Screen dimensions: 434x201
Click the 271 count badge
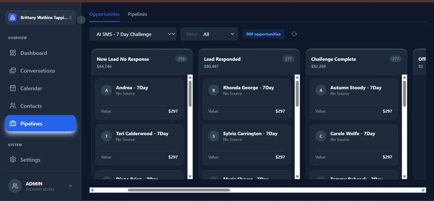[288, 59]
